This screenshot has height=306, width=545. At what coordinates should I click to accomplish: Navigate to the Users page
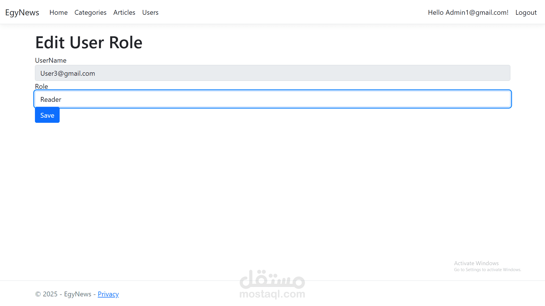tap(150, 12)
